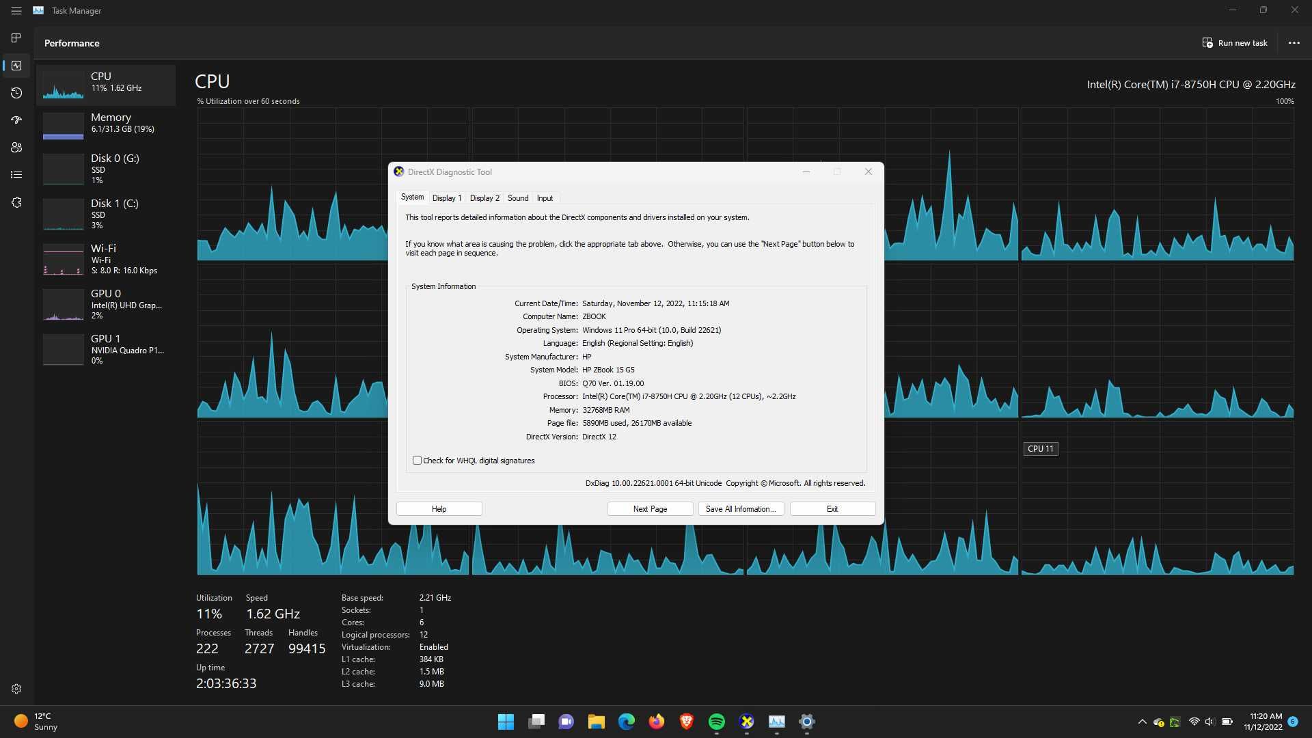Open battery status tray icon
Screen dimensions: 1312x738
[x=1227, y=722]
